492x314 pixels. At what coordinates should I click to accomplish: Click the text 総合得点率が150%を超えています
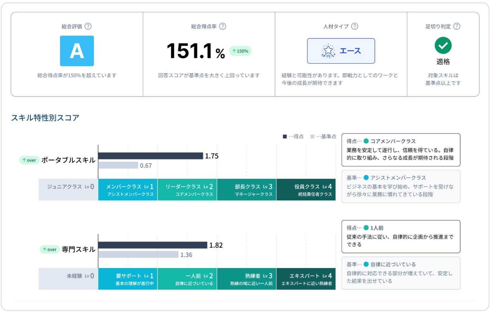tap(77, 75)
